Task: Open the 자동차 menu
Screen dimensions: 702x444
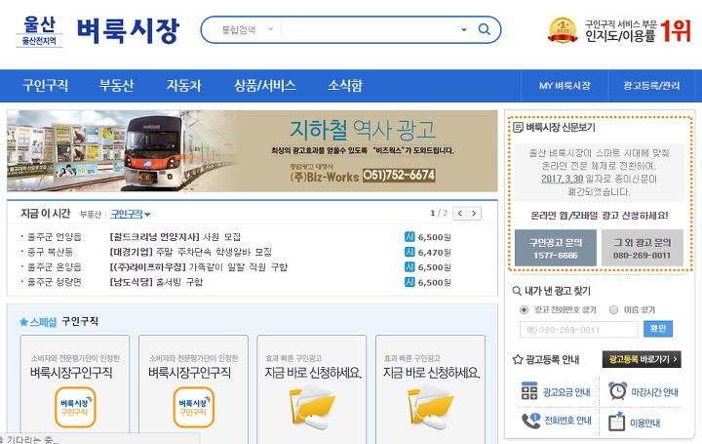Action: 184,85
